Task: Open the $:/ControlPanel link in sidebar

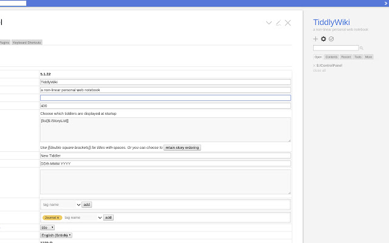Action: [329, 66]
